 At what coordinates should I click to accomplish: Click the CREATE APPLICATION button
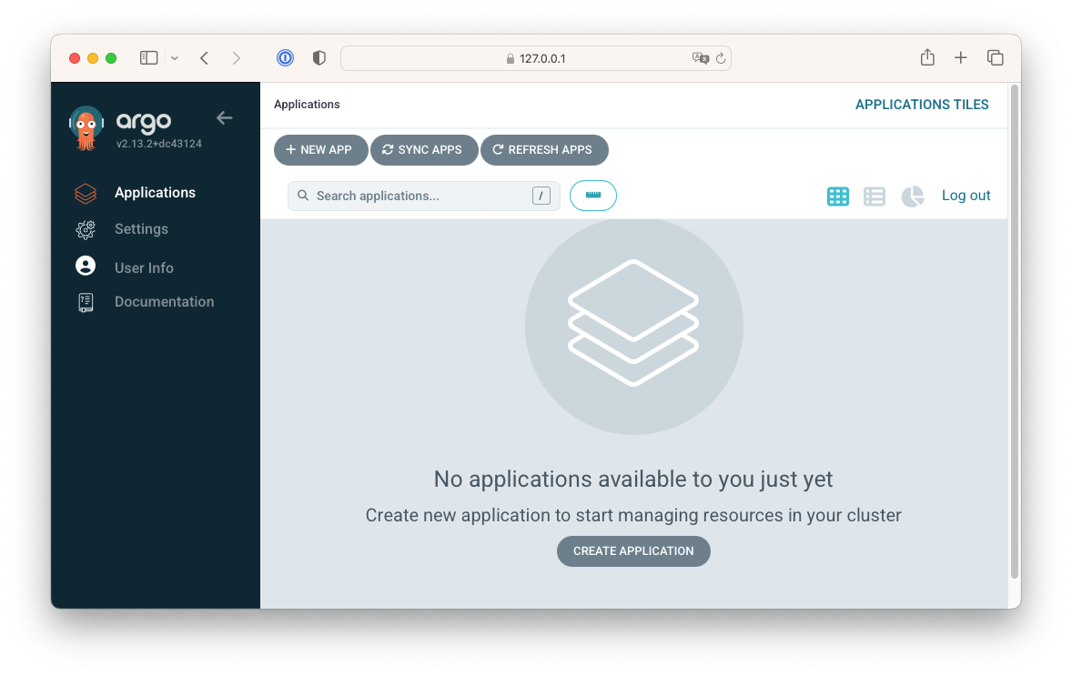(x=633, y=551)
